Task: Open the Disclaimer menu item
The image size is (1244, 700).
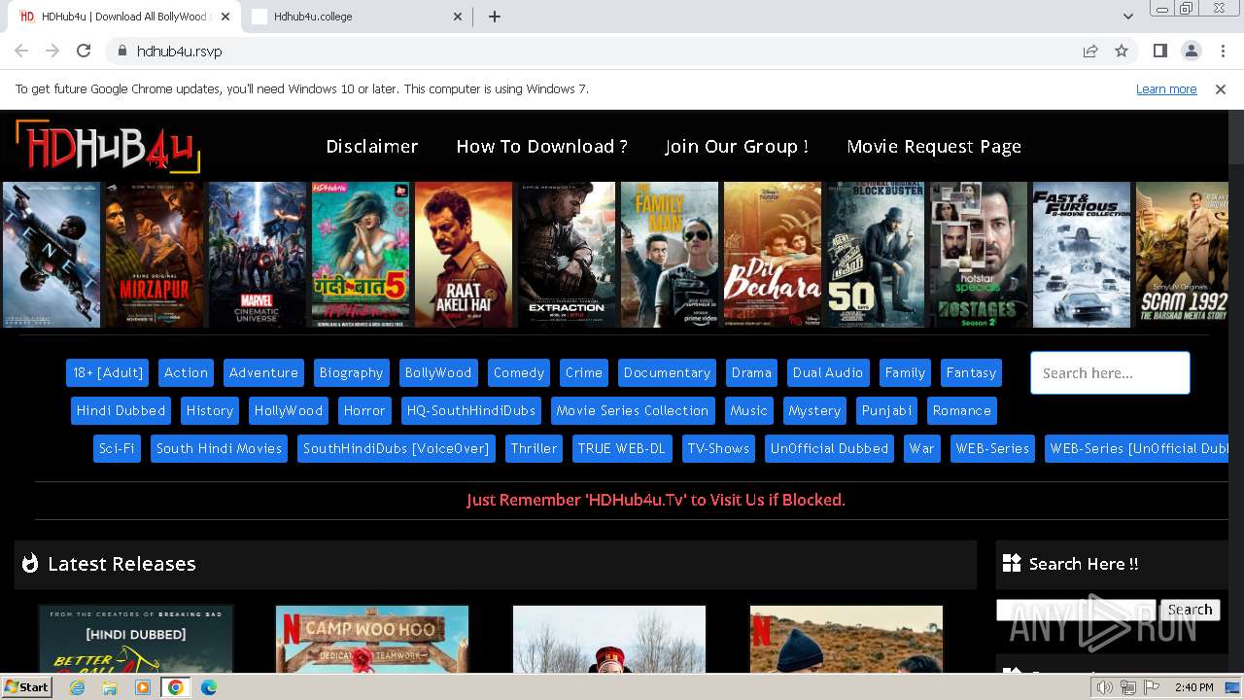Action: (372, 146)
